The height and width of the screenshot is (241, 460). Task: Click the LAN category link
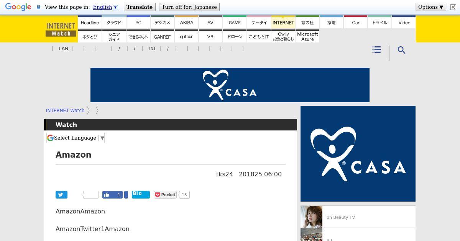64,49
